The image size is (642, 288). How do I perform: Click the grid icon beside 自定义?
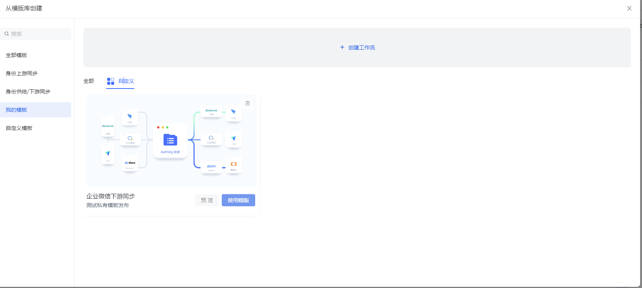(x=111, y=81)
